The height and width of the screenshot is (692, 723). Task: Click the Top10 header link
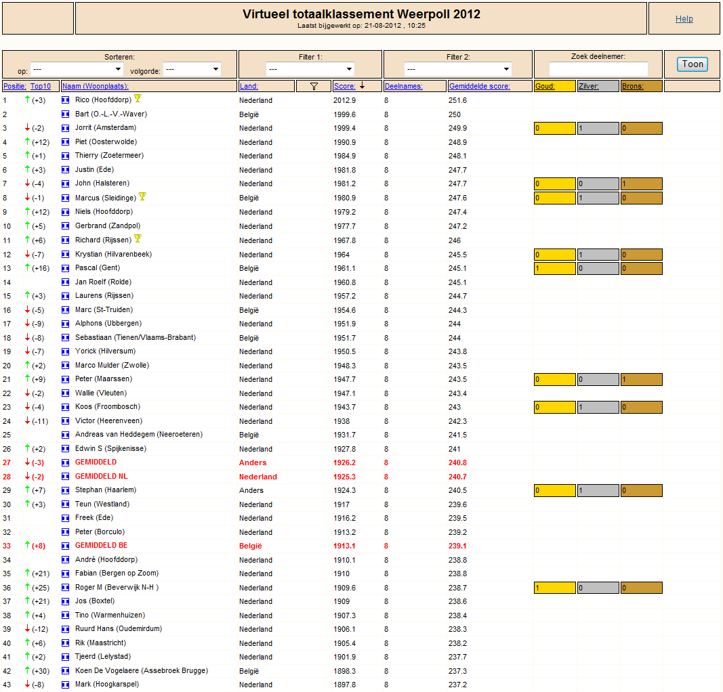[x=41, y=86]
